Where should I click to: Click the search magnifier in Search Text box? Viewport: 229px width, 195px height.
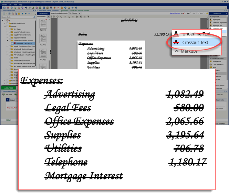pyautogui.click(x=34, y=17)
